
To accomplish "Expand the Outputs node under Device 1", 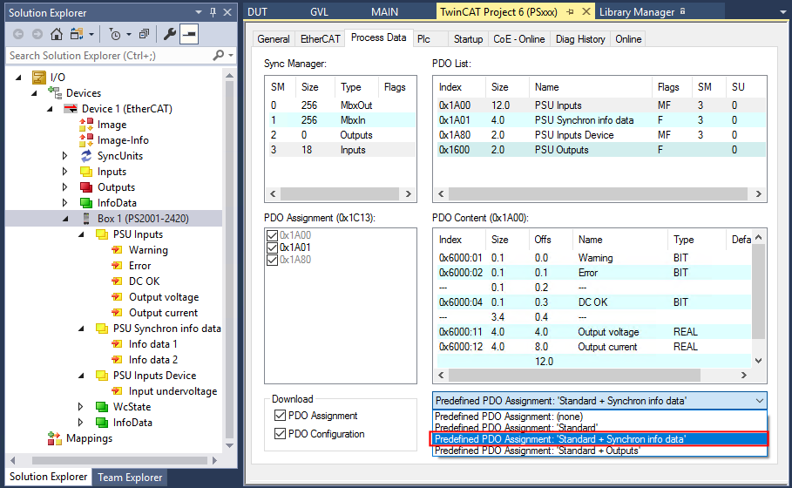I will (64, 186).
